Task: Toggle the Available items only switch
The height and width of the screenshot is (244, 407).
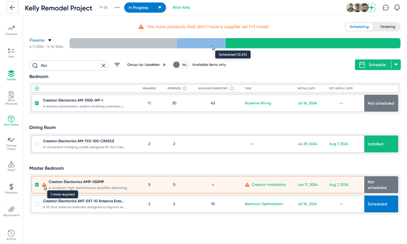Action: (x=181, y=65)
